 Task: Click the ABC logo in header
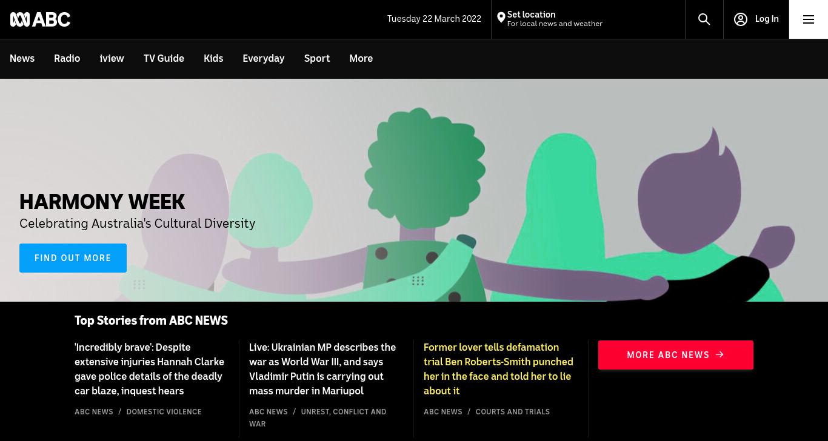click(x=40, y=19)
